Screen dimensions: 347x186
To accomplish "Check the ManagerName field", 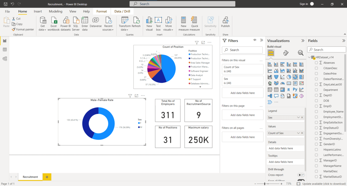I will [x=316, y=166].
